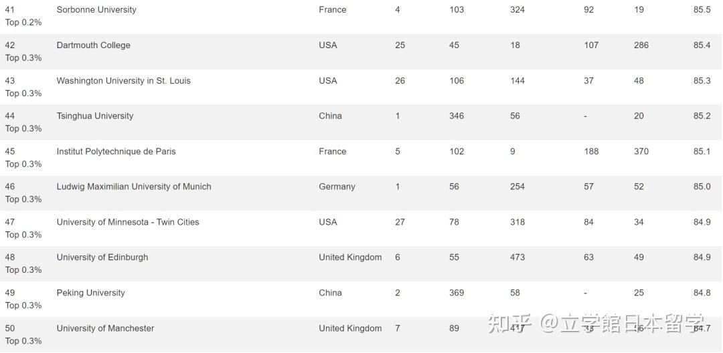Viewport: 723px width, 353px height.
Task: Select Washington University in St. Louis
Action: [x=123, y=81]
